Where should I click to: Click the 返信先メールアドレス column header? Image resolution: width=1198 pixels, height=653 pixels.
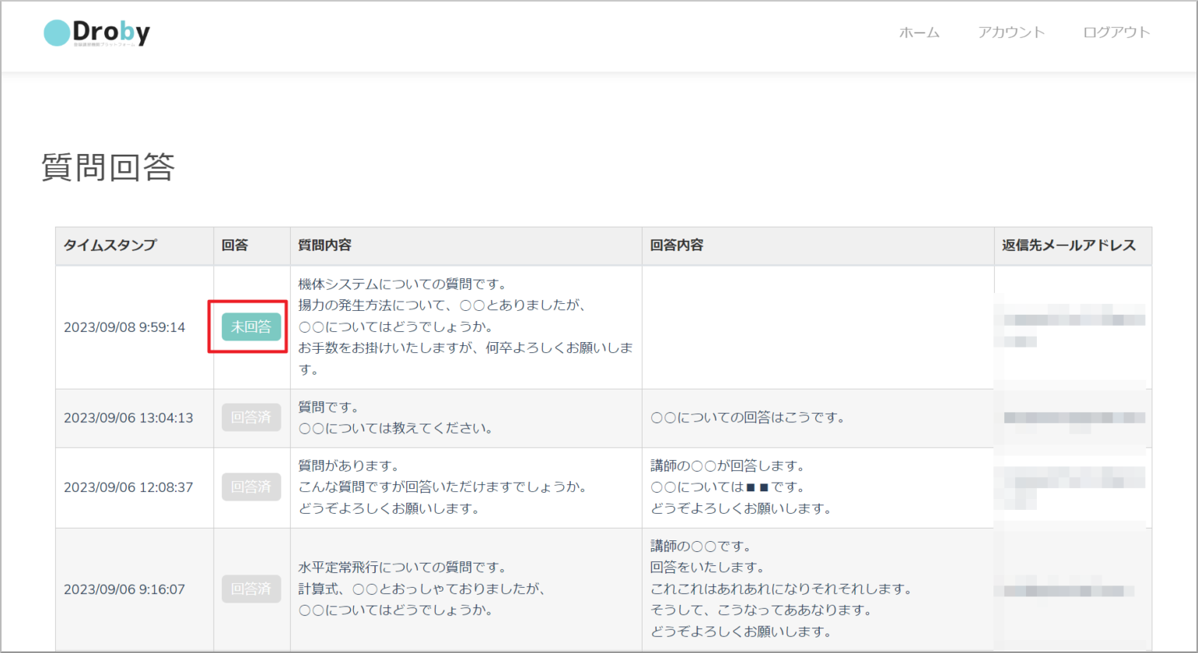pyautogui.click(x=1069, y=246)
